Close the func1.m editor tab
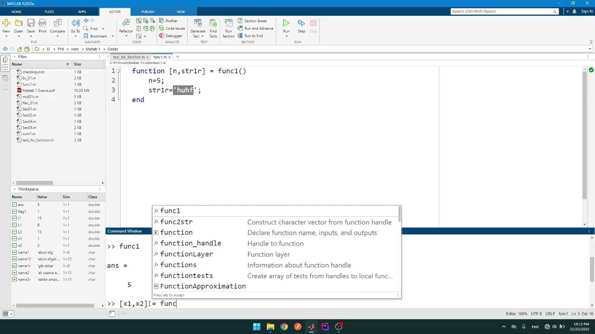Image resolution: width=595 pixels, height=334 pixels. click(170, 57)
